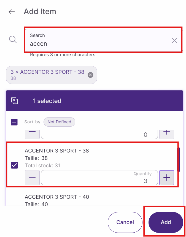Click the deselect icon beside "1 selected"
The image size is (186, 237).
(x=14, y=101)
